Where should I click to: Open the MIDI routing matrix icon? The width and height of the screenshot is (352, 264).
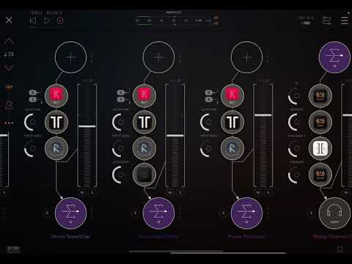coord(326,21)
